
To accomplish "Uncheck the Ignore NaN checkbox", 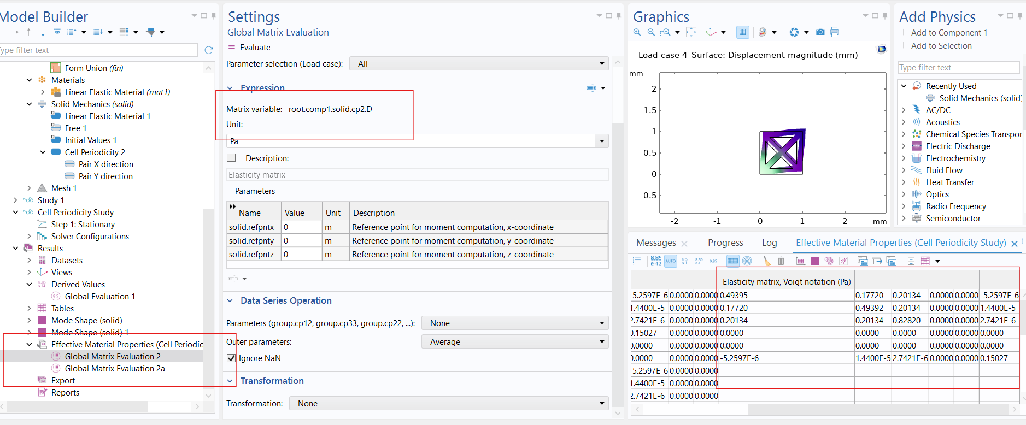I will pos(232,358).
